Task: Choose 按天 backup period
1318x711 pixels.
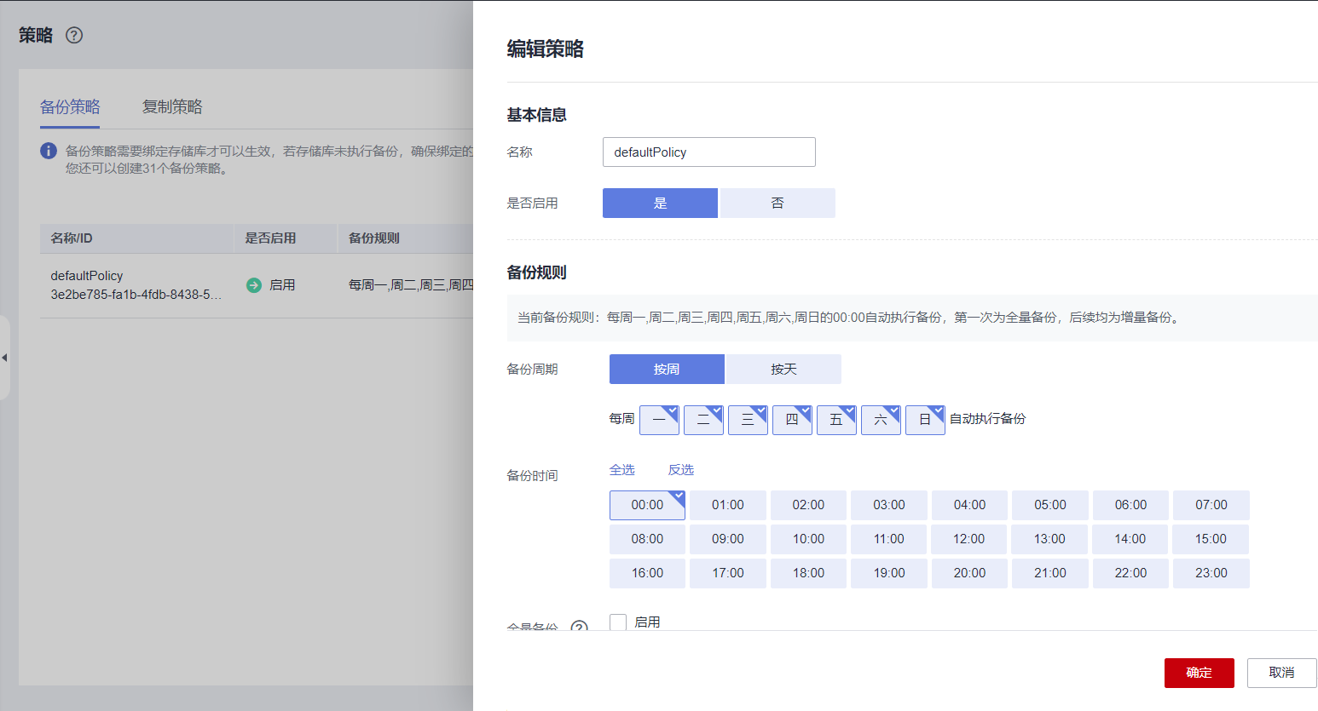Action: point(783,370)
